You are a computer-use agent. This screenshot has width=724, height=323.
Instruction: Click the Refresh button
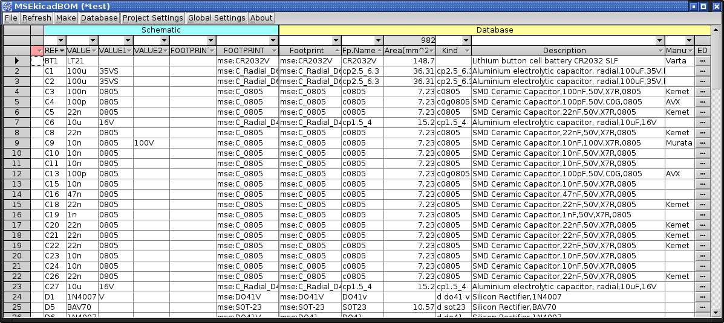[37, 18]
